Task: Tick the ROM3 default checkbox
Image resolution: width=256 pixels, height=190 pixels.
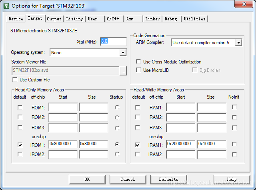Action: (x=20, y=127)
